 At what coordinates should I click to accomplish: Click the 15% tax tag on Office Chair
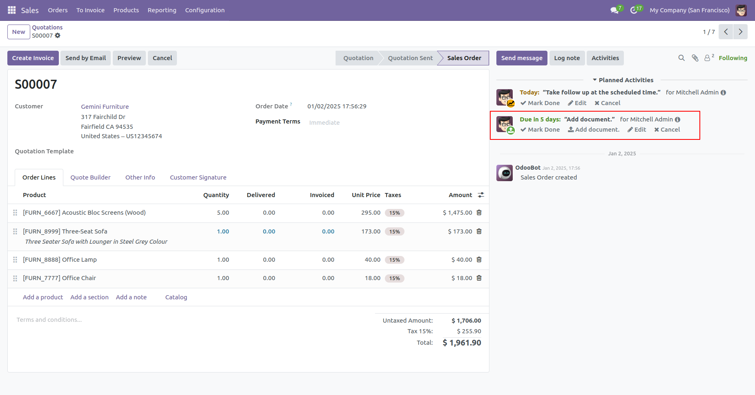pos(394,278)
